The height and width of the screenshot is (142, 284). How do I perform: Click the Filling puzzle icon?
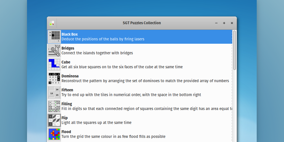click(54, 106)
